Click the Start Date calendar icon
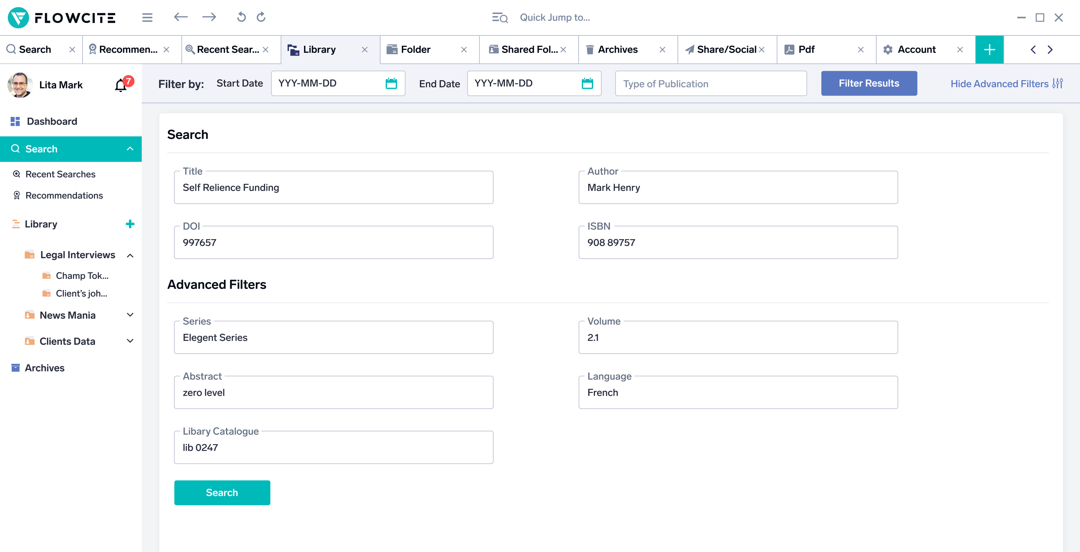The height and width of the screenshot is (552, 1080). 391,83
